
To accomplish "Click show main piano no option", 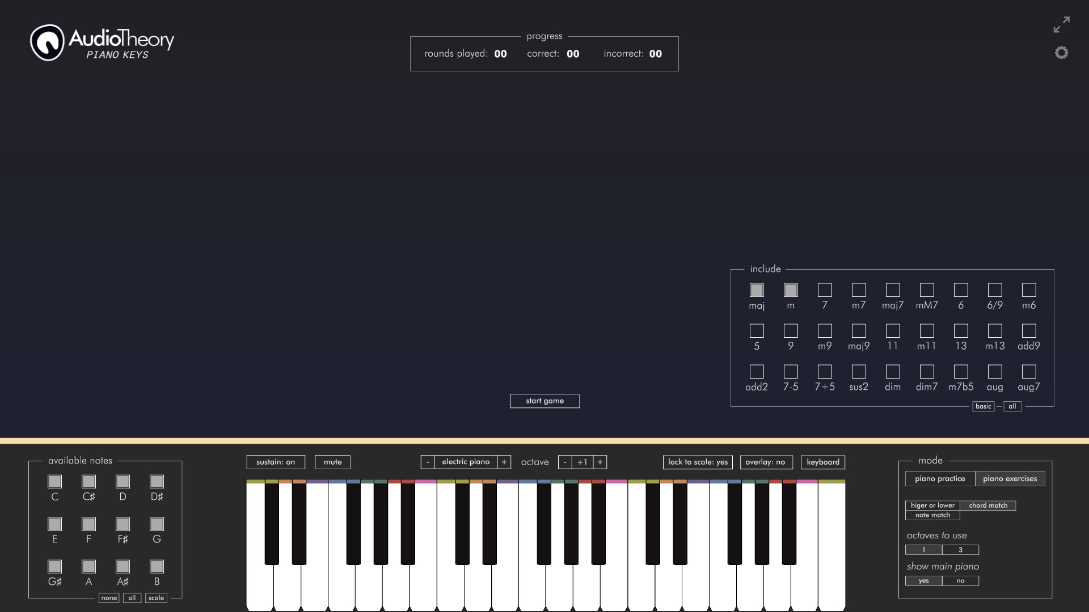I will (960, 580).
